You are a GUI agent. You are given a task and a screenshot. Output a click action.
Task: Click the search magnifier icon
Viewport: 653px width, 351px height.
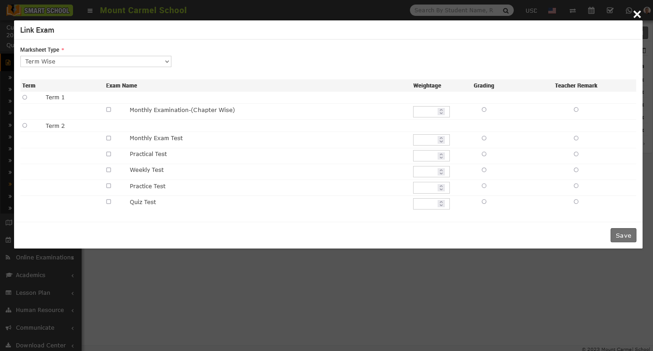click(x=506, y=10)
